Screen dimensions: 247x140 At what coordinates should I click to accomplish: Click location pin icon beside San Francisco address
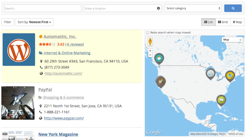click(41, 61)
